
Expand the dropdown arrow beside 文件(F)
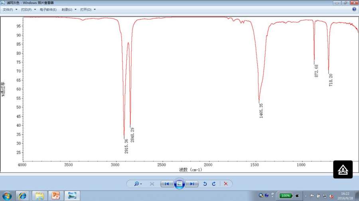[x=16, y=10]
